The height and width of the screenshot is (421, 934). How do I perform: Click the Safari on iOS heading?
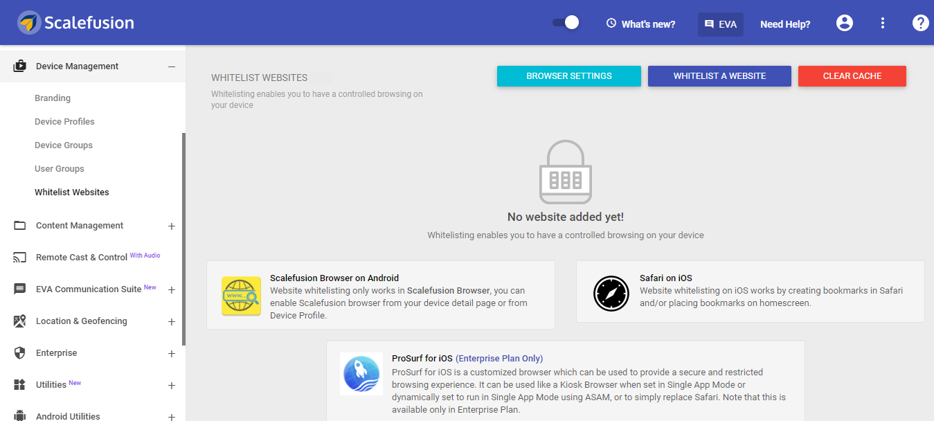pos(666,278)
